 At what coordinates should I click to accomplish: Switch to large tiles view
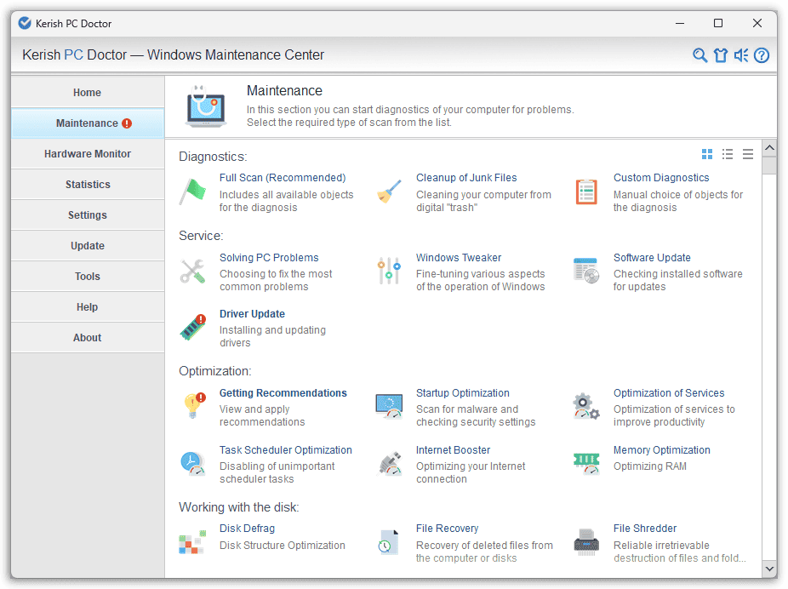(707, 154)
